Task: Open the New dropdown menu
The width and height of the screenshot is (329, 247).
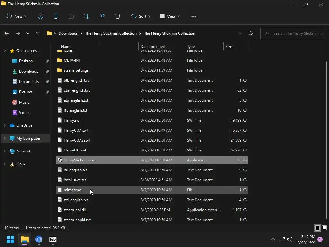Action: tap(17, 16)
